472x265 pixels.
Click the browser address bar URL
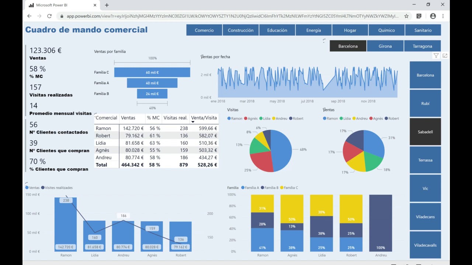(x=232, y=16)
